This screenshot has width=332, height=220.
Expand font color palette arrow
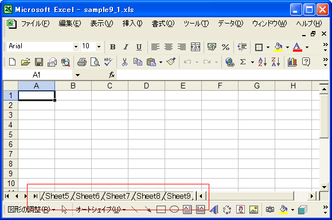(x=307, y=47)
